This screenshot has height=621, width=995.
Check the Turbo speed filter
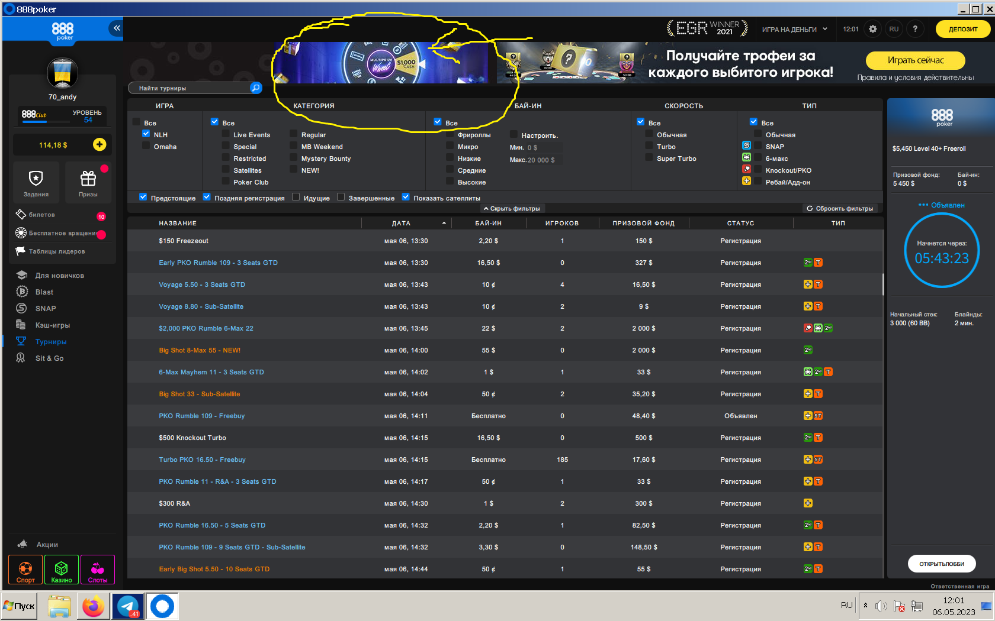pos(649,146)
